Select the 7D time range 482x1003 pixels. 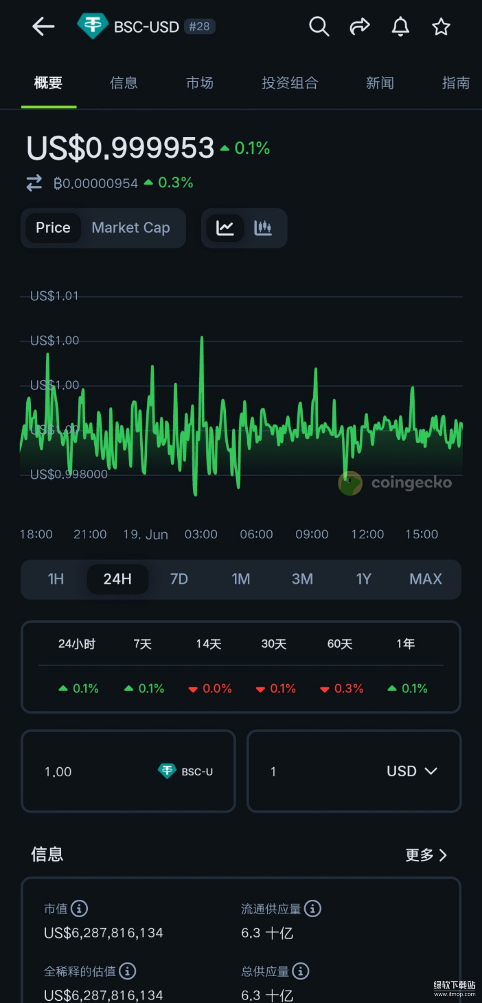(x=179, y=579)
